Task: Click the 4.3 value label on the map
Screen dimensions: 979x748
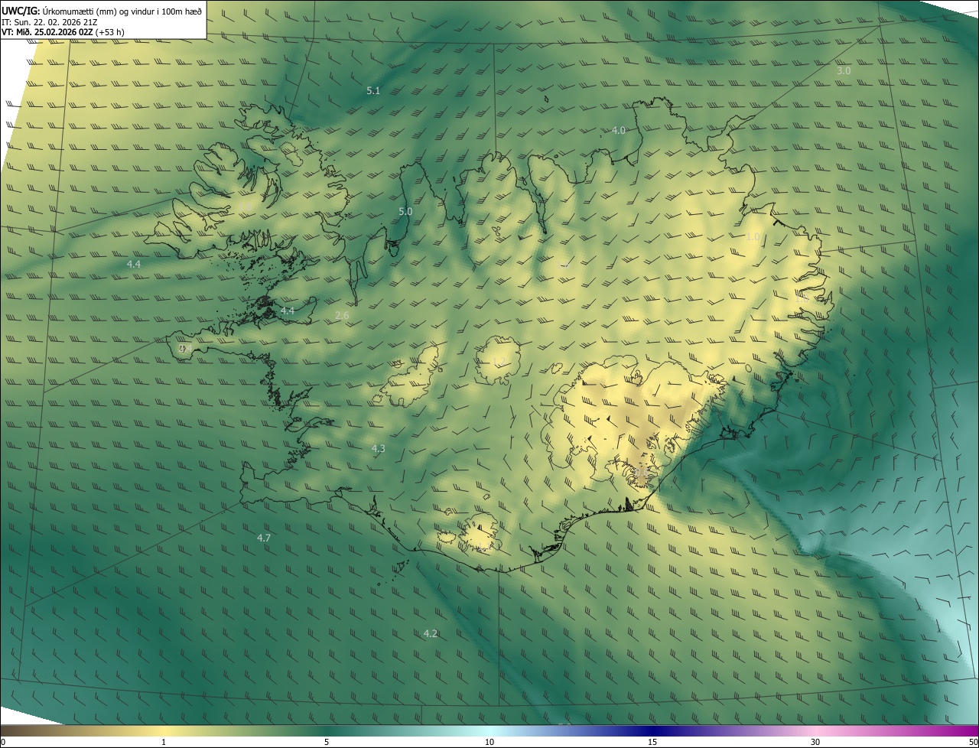Action: coord(378,449)
